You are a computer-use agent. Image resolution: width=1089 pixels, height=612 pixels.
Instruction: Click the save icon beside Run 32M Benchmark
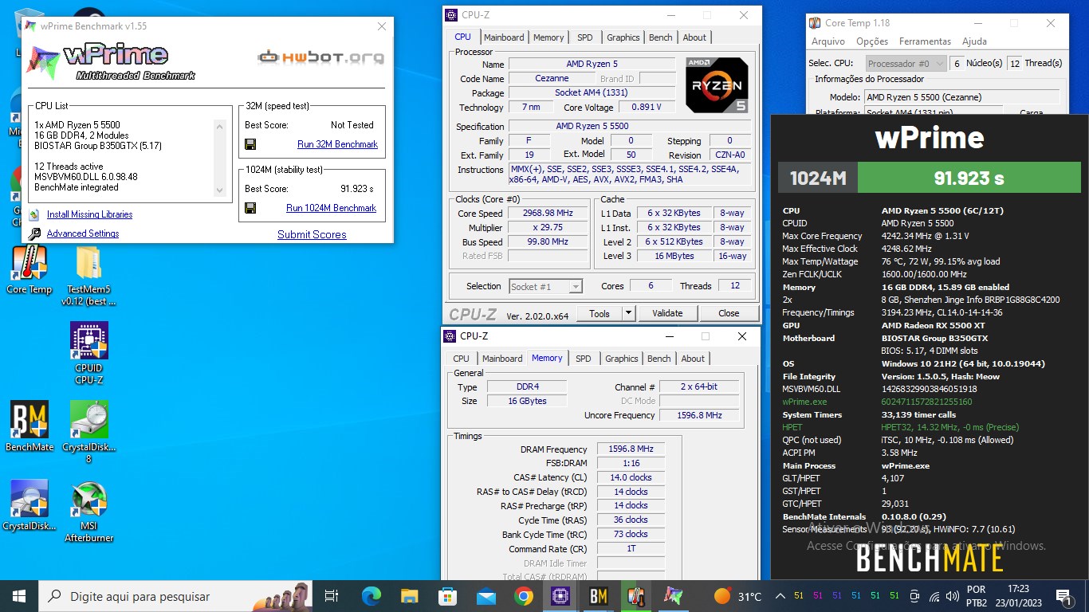click(250, 144)
